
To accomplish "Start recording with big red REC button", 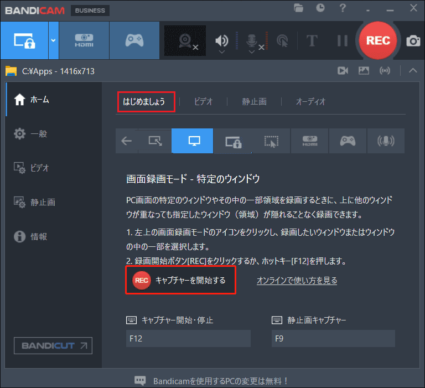I will pyautogui.click(x=378, y=40).
